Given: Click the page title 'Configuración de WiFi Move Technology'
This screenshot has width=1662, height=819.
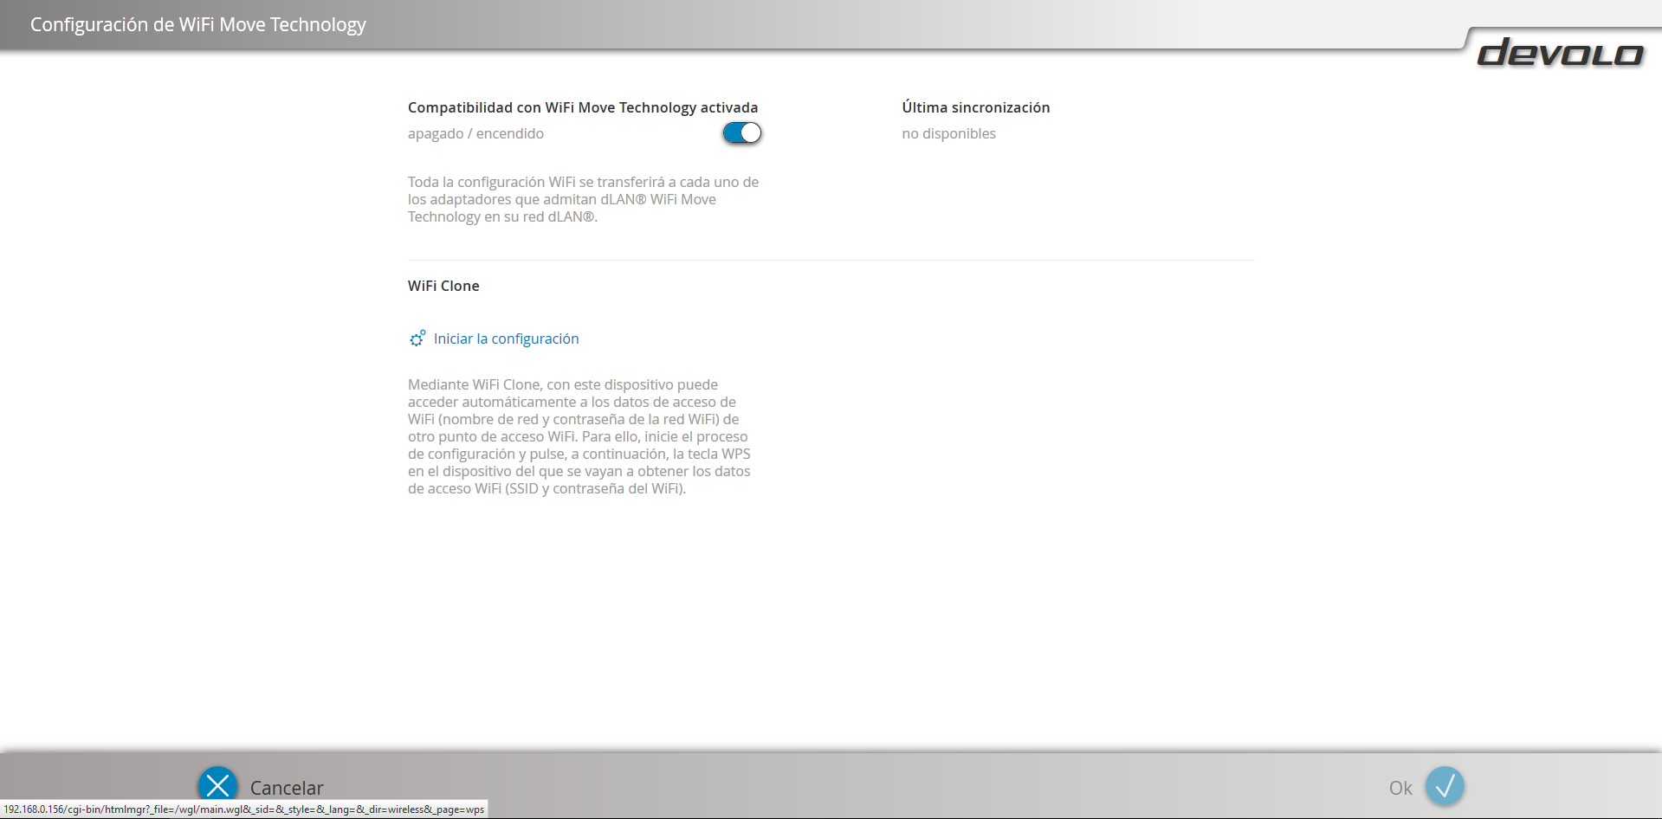Looking at the screenshot, I should pos(198,24).
